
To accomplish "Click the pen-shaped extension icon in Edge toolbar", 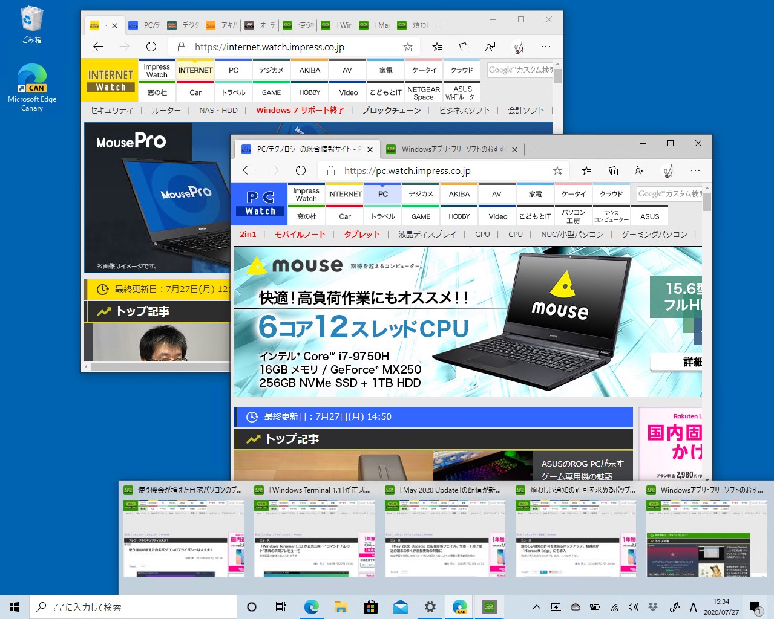I will (x=667, y=170).
